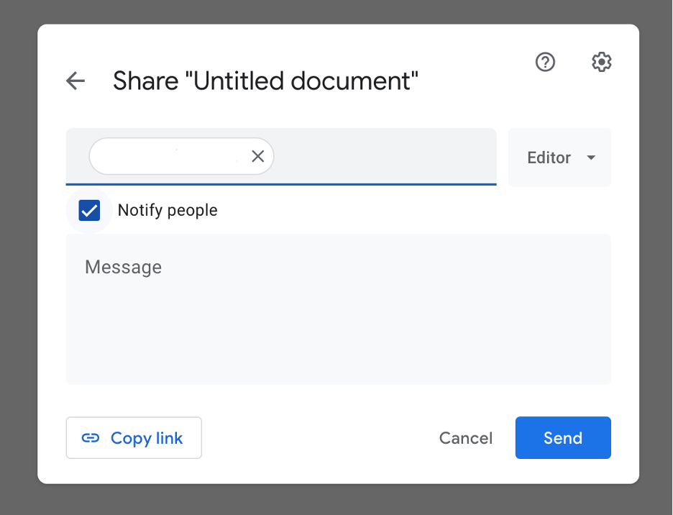Click Copy link to copy document URL

click(134, 437)
